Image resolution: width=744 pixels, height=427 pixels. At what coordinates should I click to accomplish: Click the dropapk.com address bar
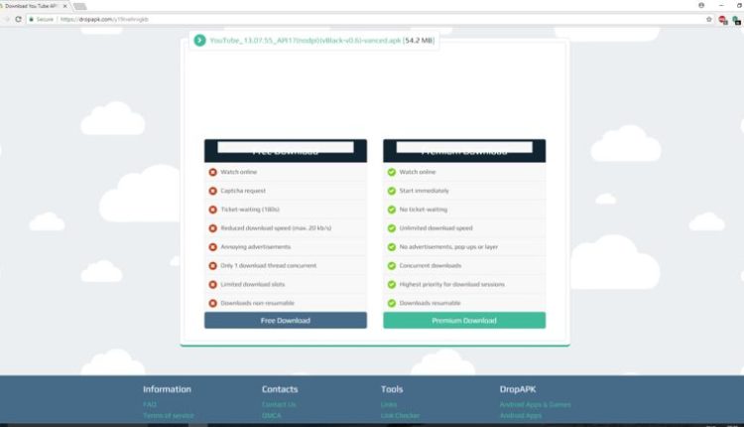[x=298, y=19]
